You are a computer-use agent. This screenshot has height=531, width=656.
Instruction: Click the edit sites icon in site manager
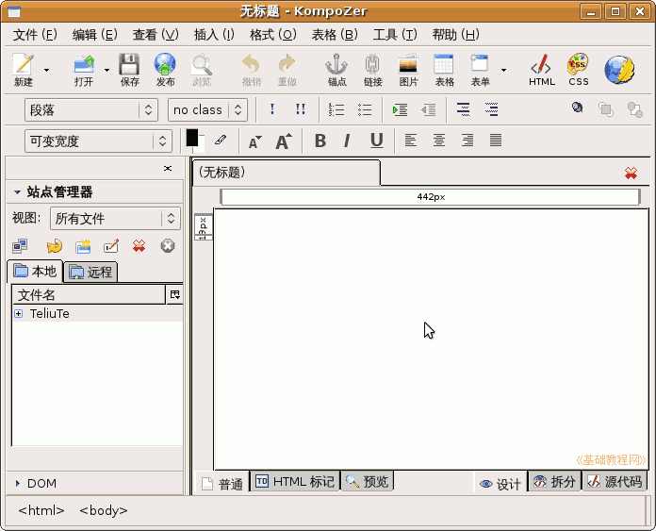[x=20, y=246]
